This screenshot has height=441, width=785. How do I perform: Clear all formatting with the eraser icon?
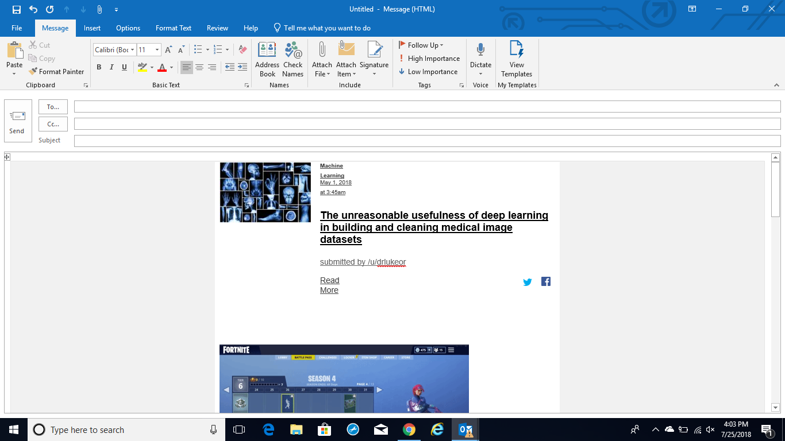(x=243, y=50)
